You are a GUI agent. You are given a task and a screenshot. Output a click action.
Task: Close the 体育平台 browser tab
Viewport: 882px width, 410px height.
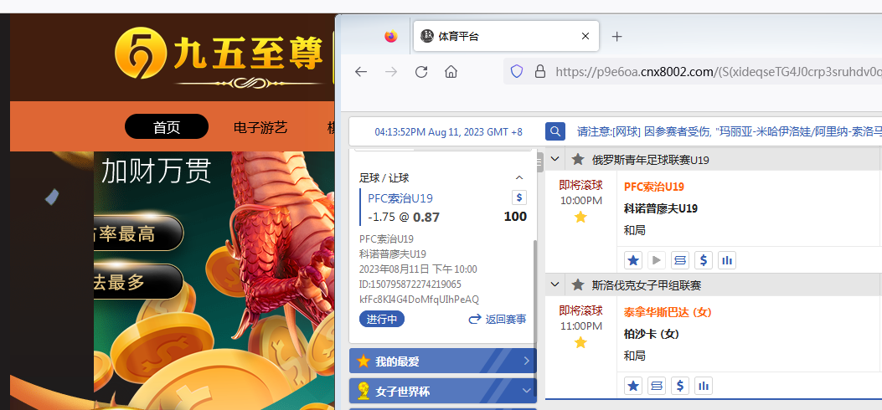point(585,37)
